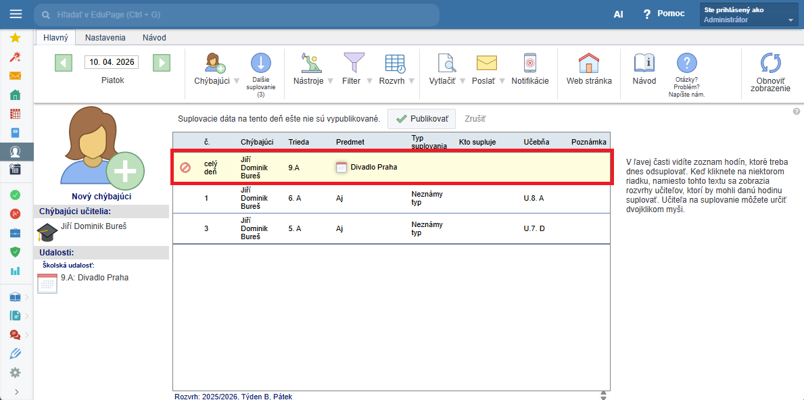The height and width of the screenshot is (400, 804).
Task: Open the hamburger menu icon
Action: [x=16, y=14]
